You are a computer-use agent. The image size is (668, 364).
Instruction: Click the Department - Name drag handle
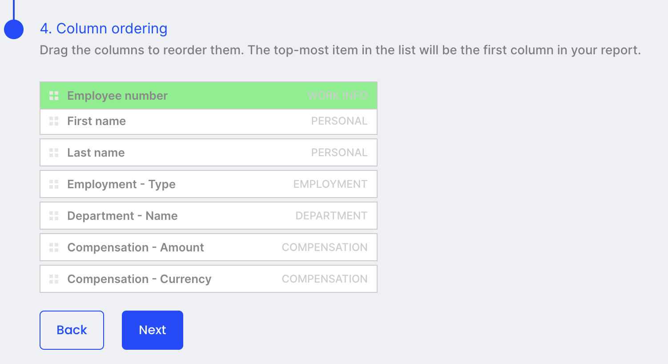tap(54, 216)
